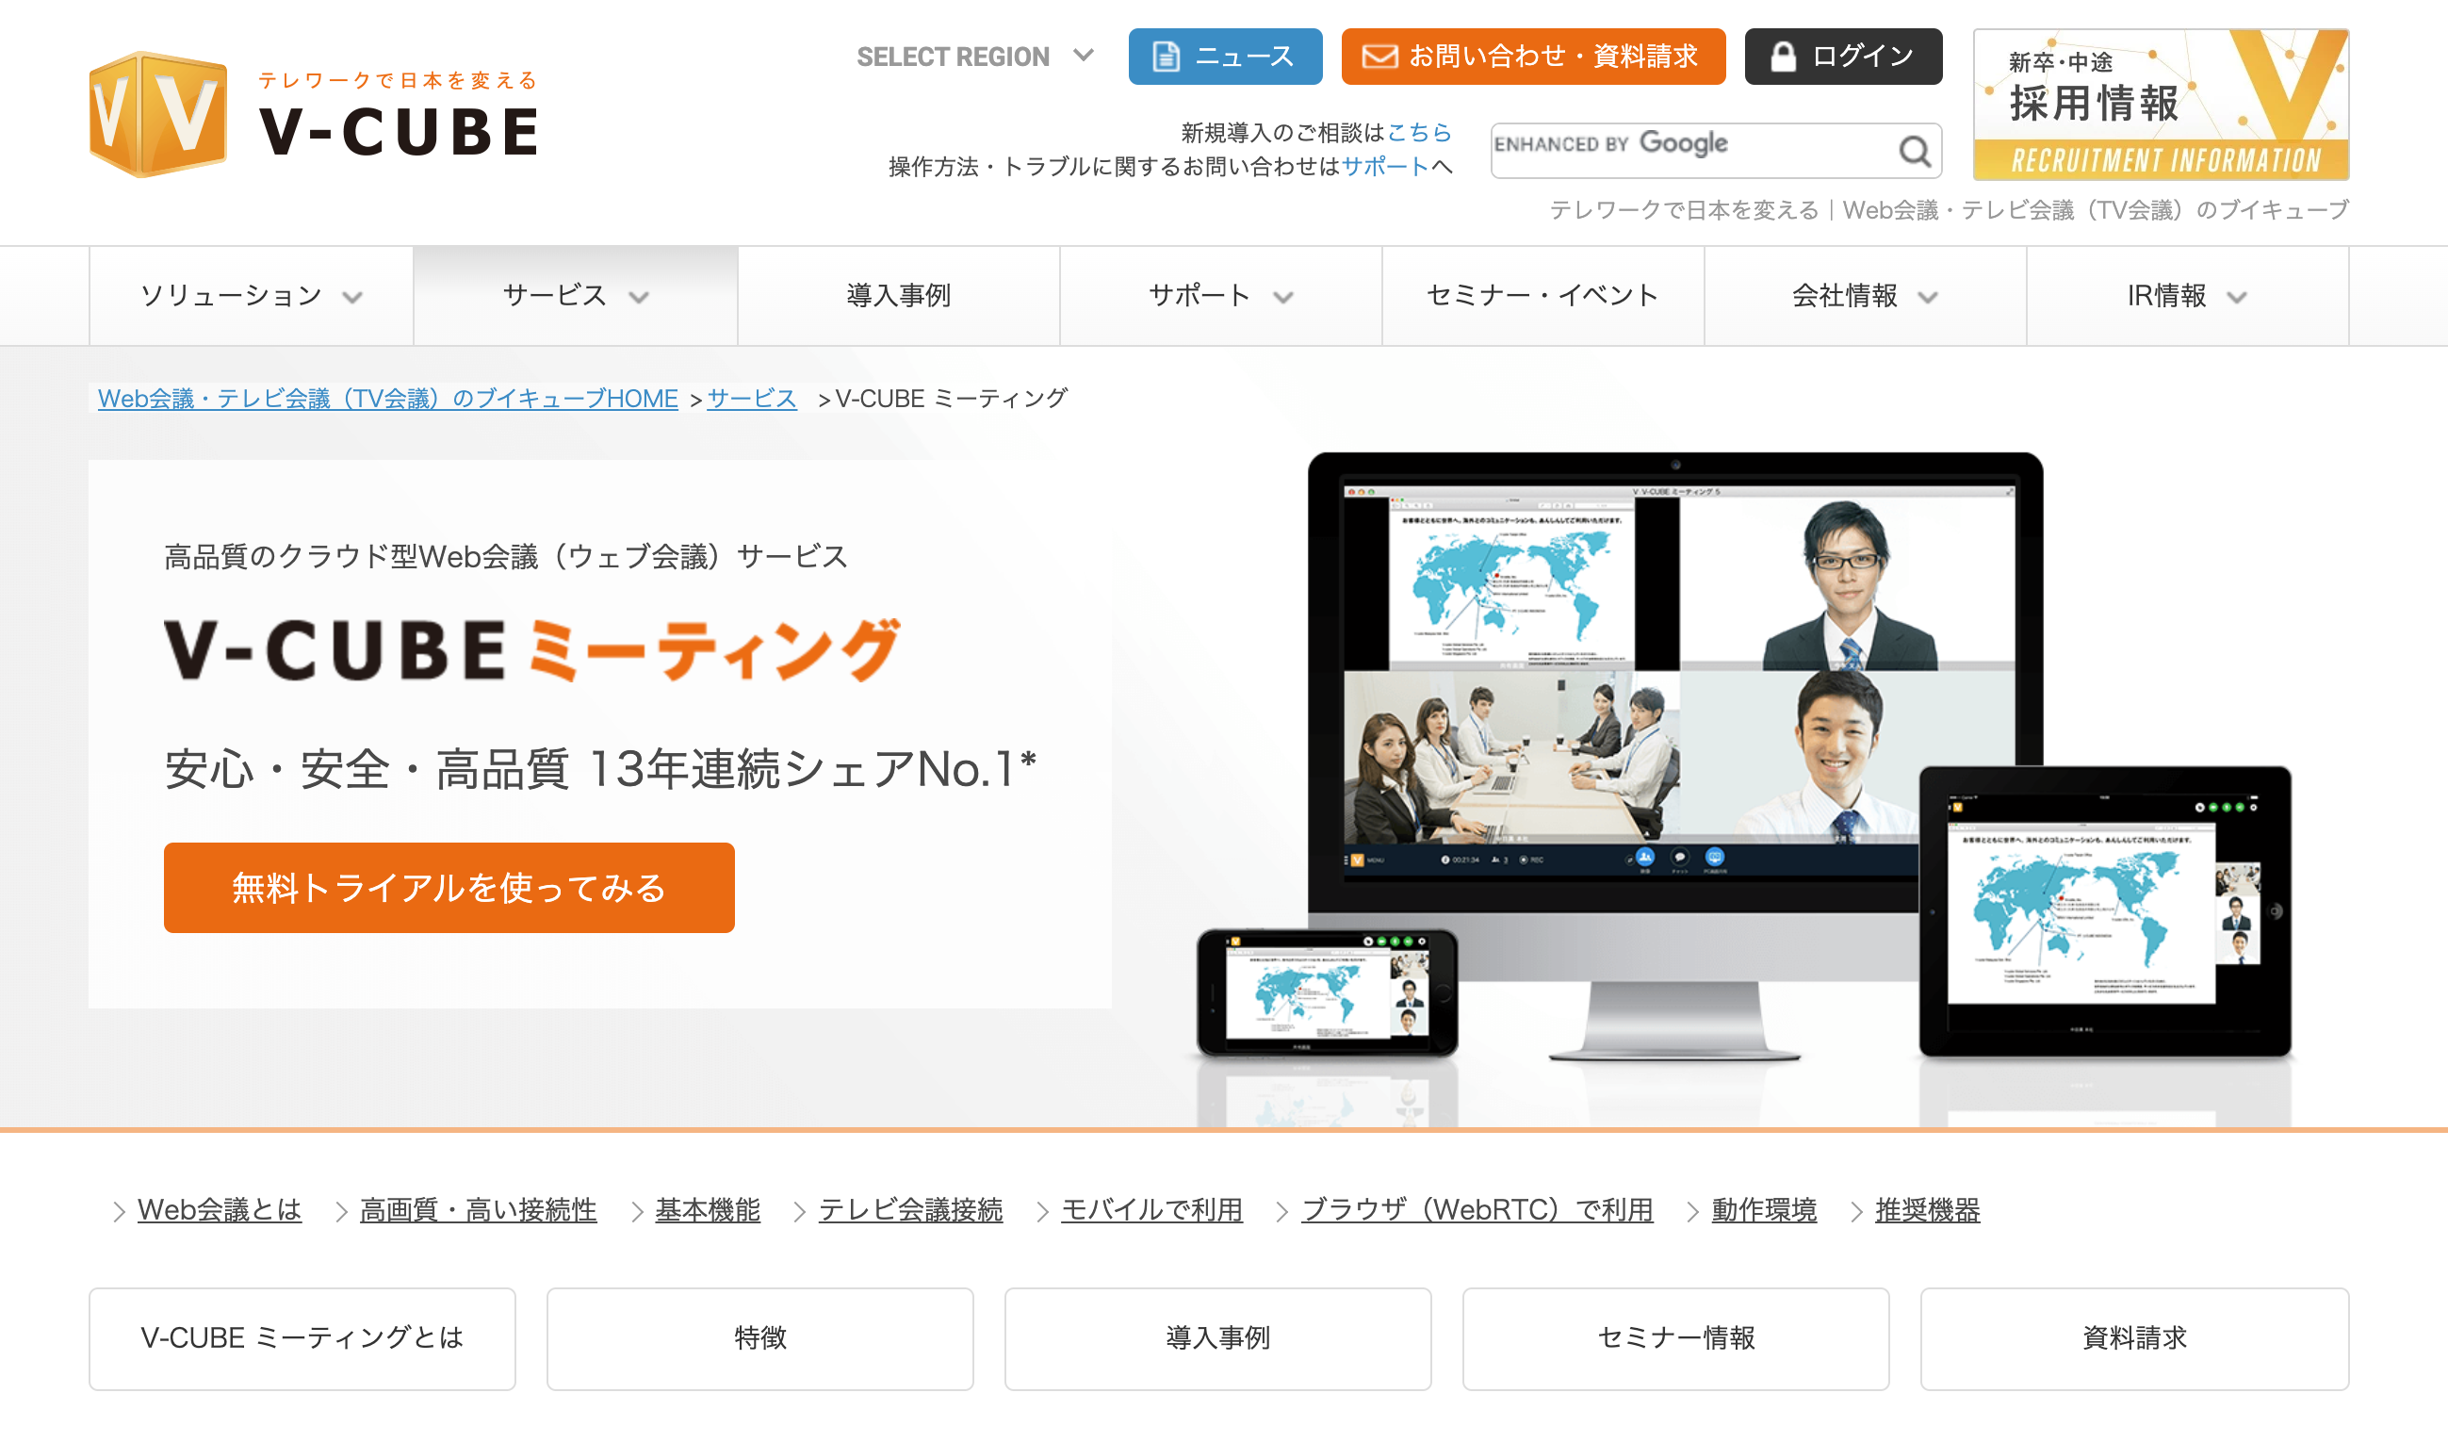The height and width of the screenshot is (1442, 2448).
Task: Open the SELECT REGION dropdown
Action: pos(974,57)
